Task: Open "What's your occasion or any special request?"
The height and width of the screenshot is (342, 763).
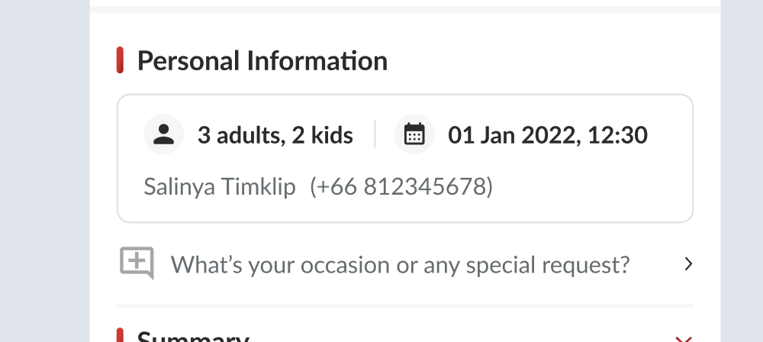Action: (400, 265)
